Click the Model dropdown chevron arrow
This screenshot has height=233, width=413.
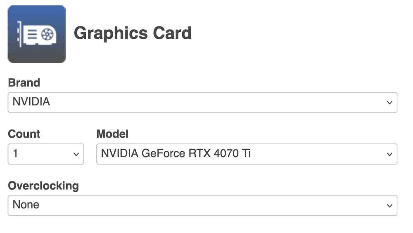pyautogui.click(x=389, y=154)
